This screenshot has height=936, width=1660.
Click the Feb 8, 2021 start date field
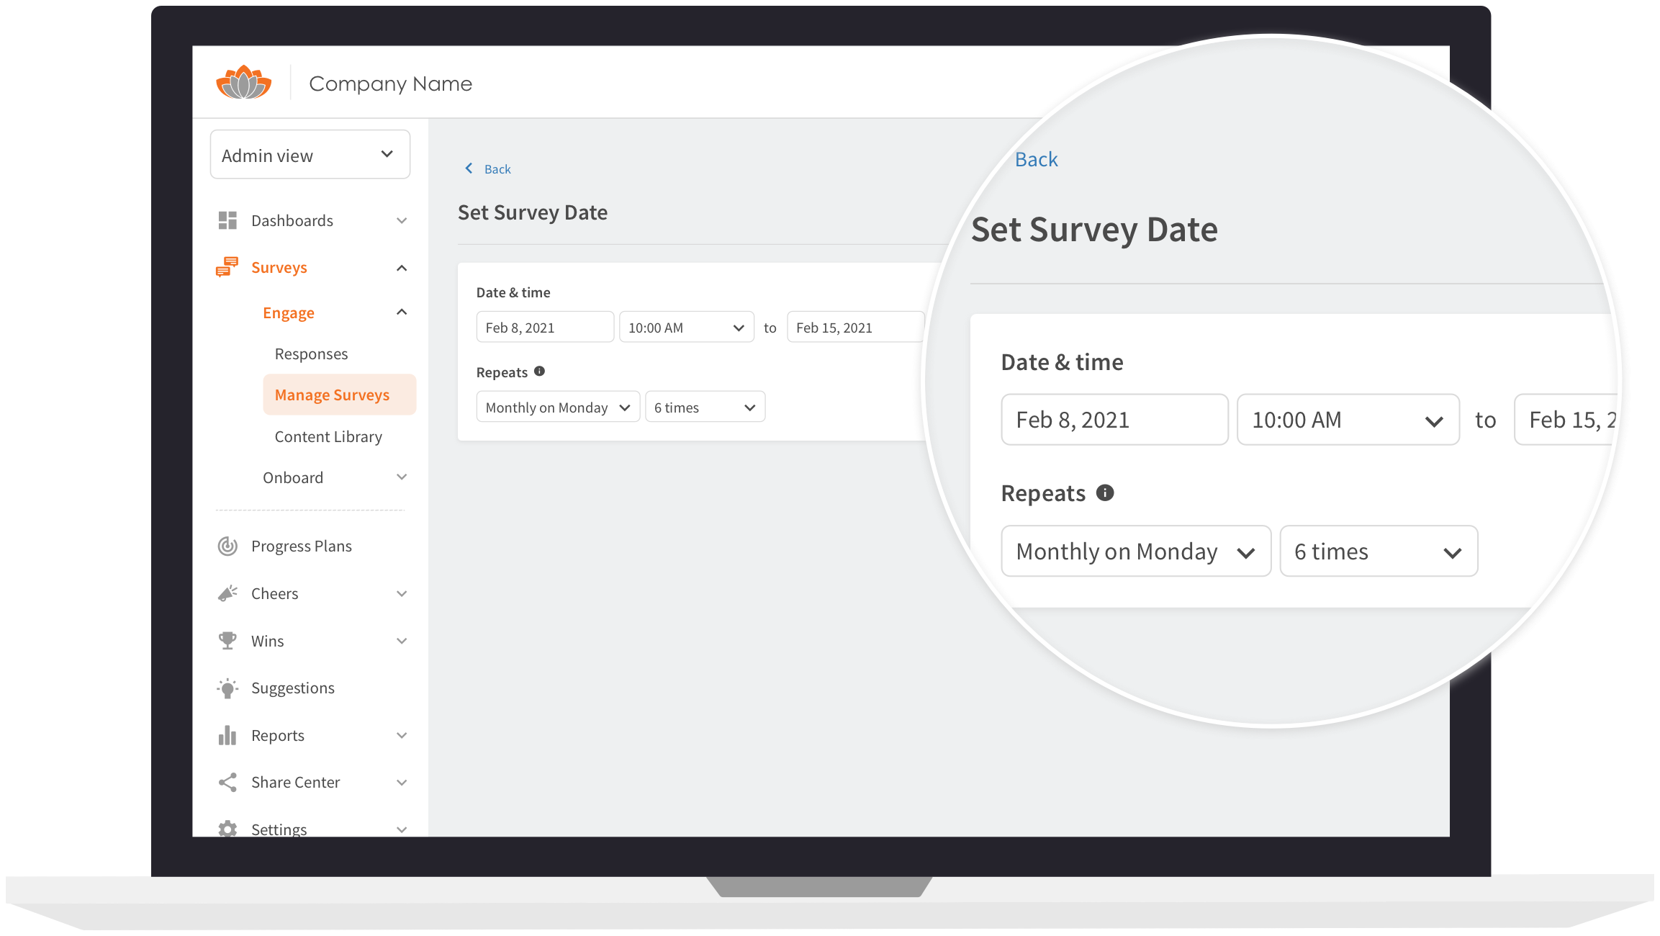(544, 328)
